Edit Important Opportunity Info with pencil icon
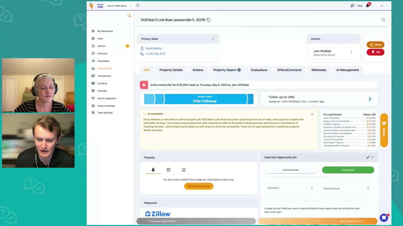The width and height of the screenshot is (403, 226). (368, 157)
